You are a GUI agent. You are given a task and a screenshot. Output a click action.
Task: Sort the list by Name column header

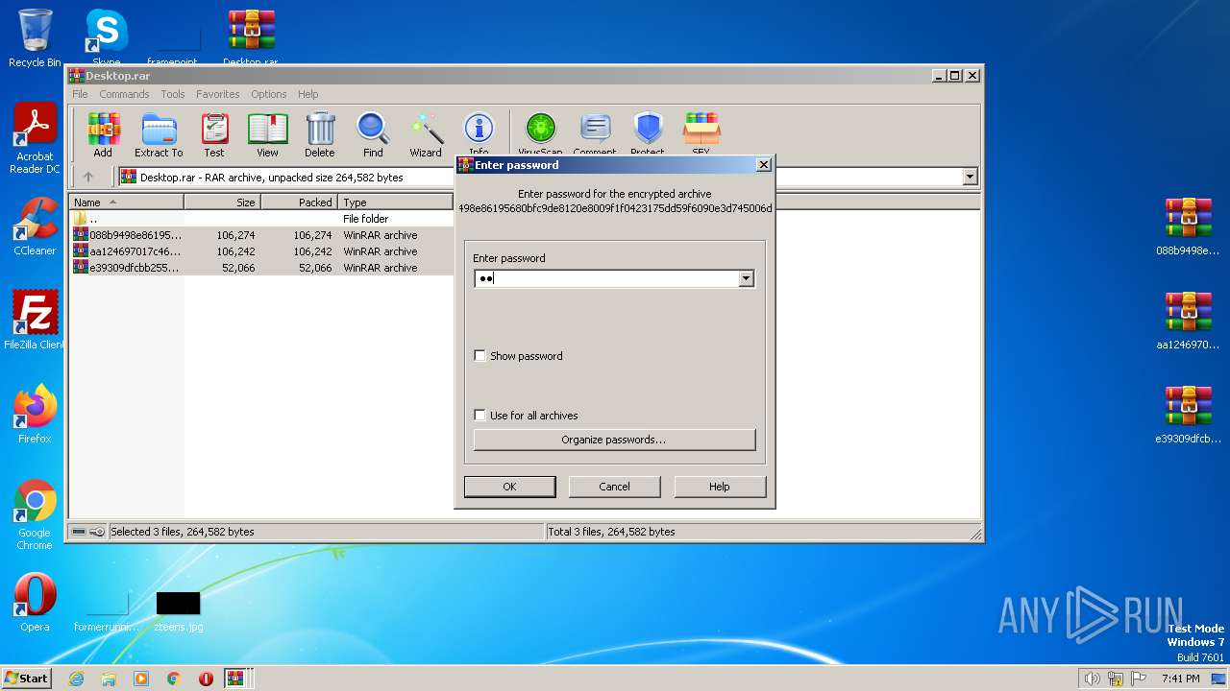tap(126, 203)
